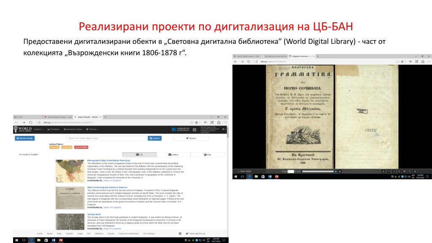Switch to List view
432x243 pixels.
tap(139, 154)
